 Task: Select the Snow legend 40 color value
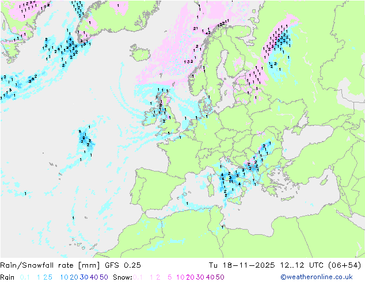[210, 277]
